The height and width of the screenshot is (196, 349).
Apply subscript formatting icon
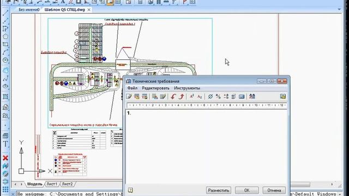(200, 96)
